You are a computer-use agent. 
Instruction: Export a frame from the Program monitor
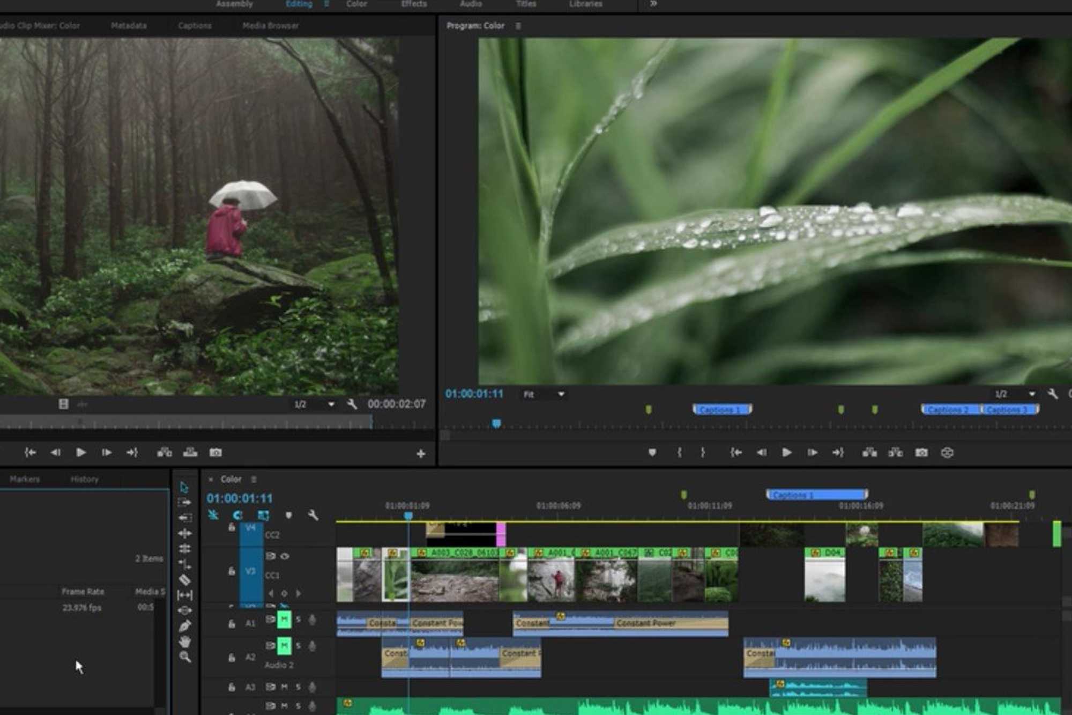pyautogui.click(x=921, y=453)
